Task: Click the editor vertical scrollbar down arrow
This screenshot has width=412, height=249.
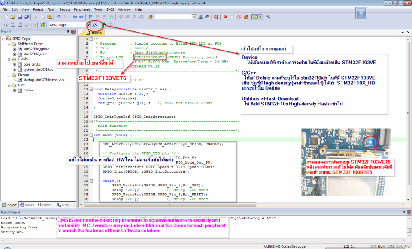Action: point(408,200)
